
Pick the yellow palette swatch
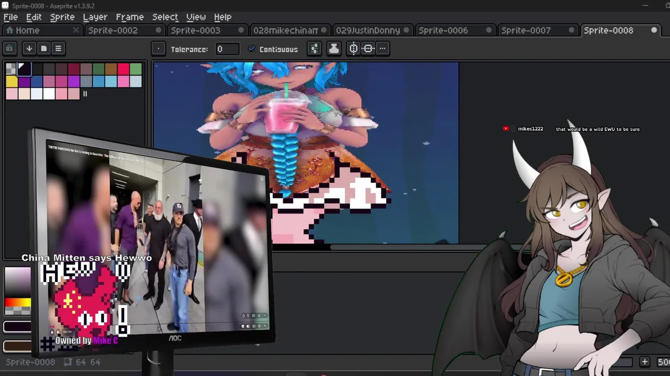click(11, 81)
